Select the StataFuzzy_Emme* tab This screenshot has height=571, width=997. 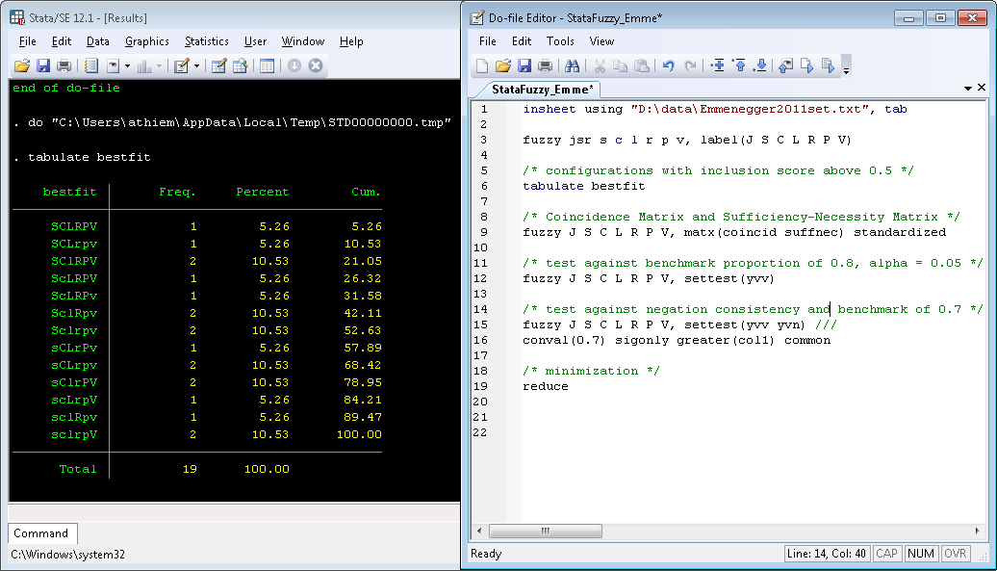pyautogui.click(x=542, y=89)
